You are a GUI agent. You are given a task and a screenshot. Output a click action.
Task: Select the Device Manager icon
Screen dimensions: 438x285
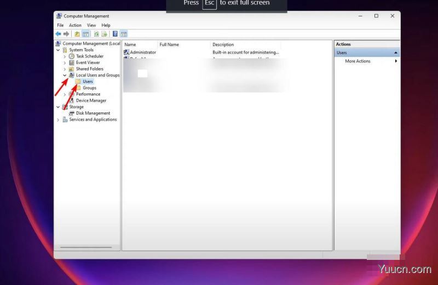click(x=72, y=100)
